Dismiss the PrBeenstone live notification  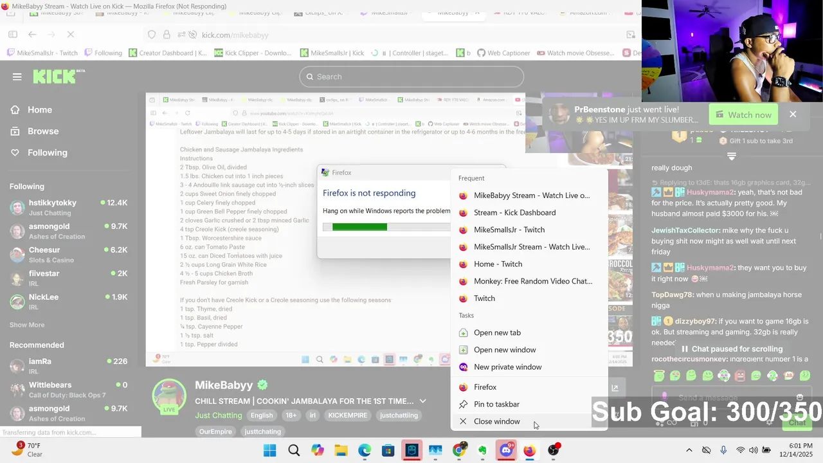pos(793,114)
